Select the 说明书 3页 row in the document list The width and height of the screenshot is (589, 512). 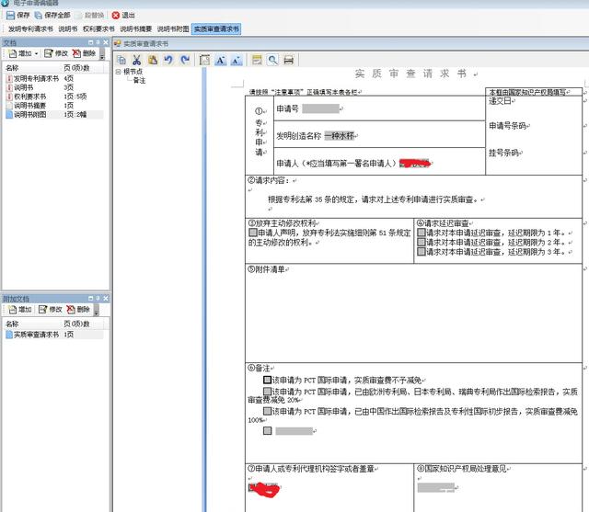tap(54, 87)
